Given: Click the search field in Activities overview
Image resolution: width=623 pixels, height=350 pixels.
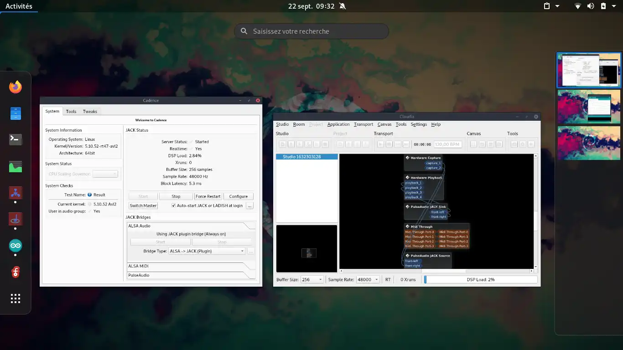Looking at the screenshot, I should point(311,31).
